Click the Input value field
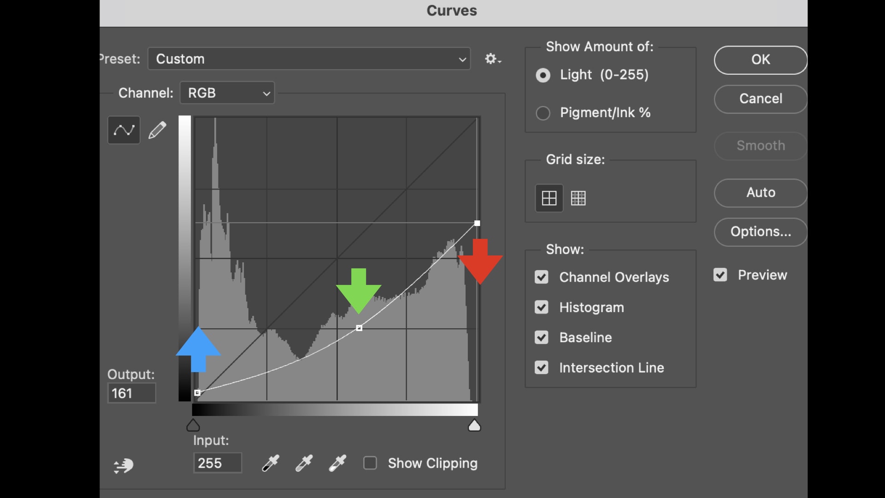The height and width of the screenshot is (498, 885). [x=217, y=463]
